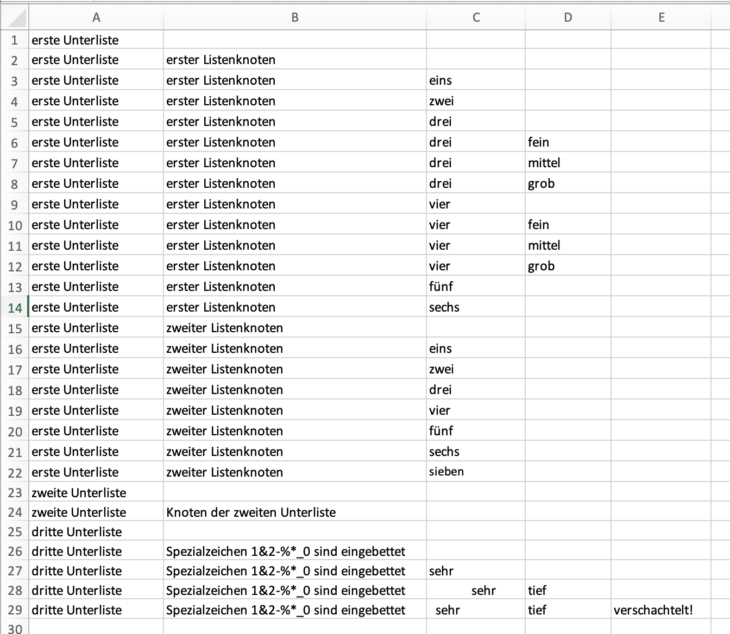Select column A header
730x634 pixels.
coord(96,17)
